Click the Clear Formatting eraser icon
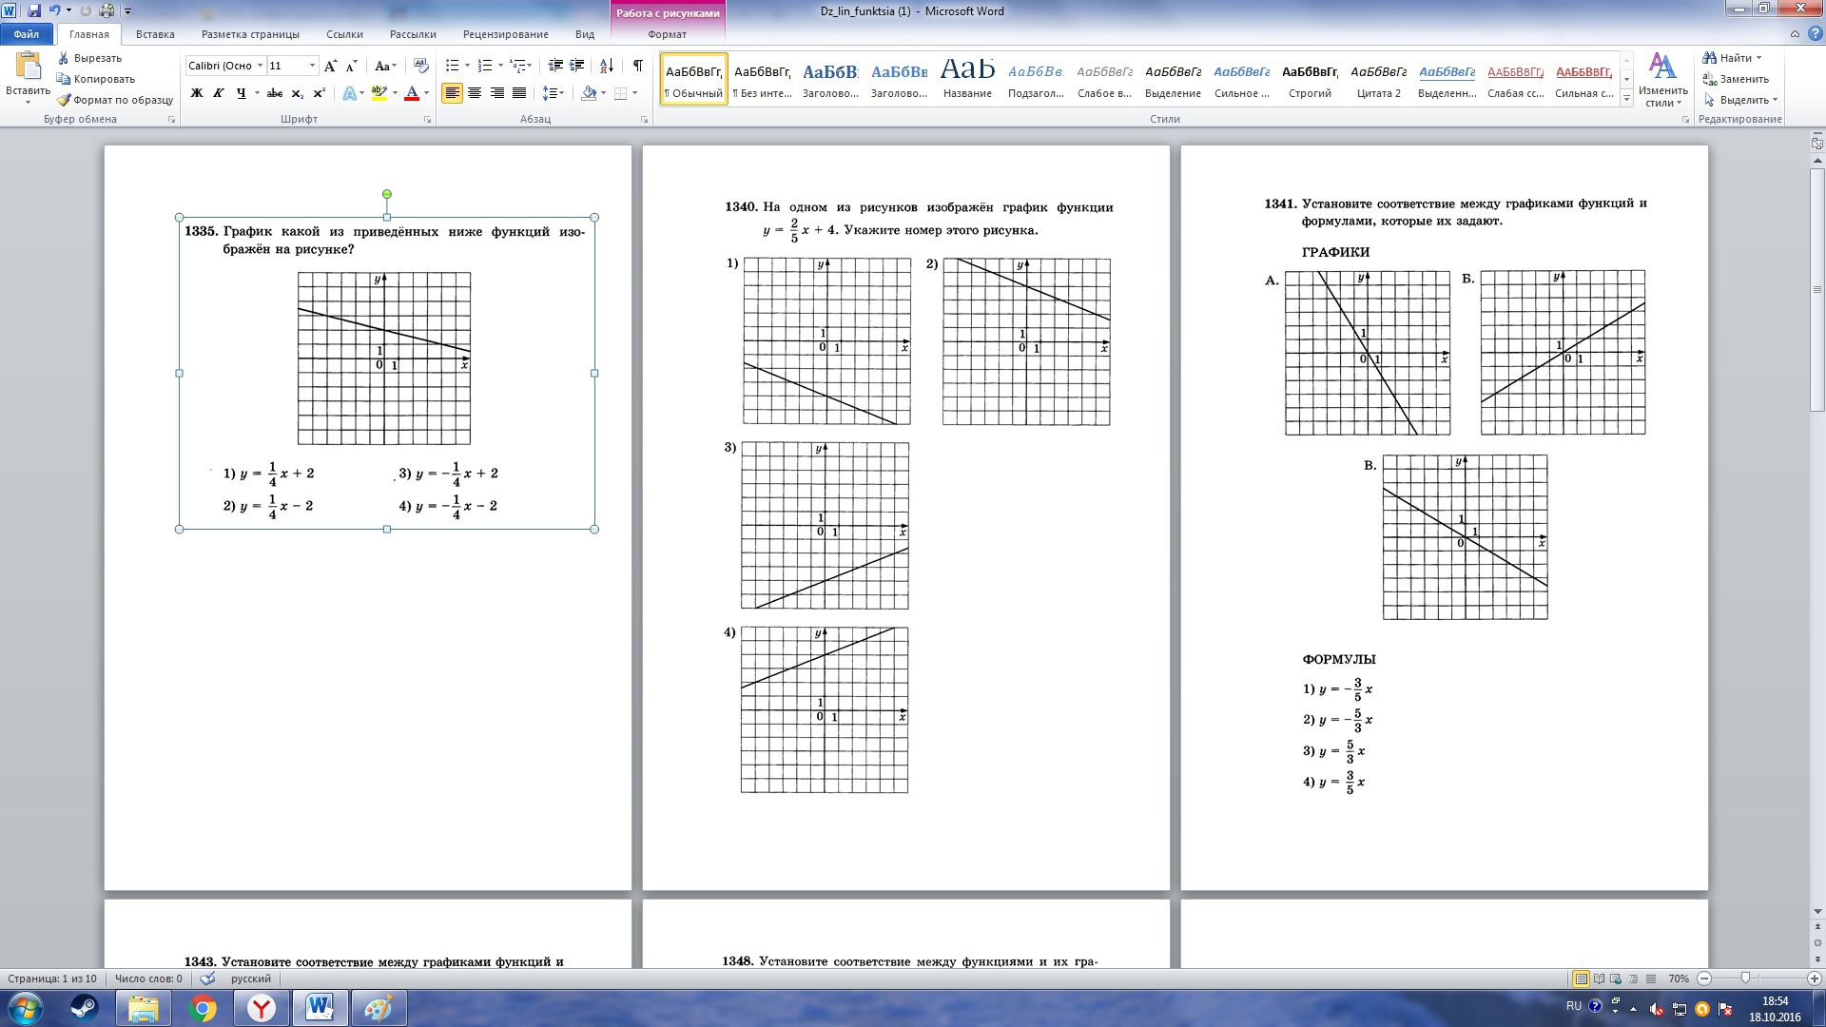Image resolution: width=1826 pixels, height=1027 pixels. coord(421,66)
